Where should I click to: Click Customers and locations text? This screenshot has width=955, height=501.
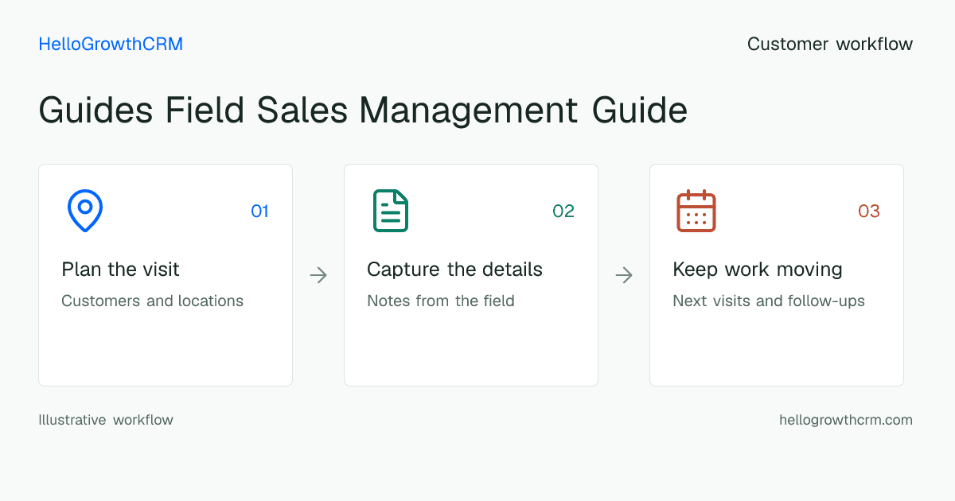152,301
